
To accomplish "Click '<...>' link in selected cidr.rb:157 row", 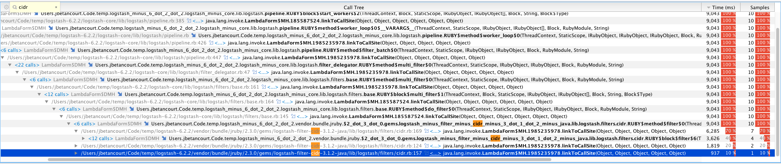I will [x=435, y=153].
